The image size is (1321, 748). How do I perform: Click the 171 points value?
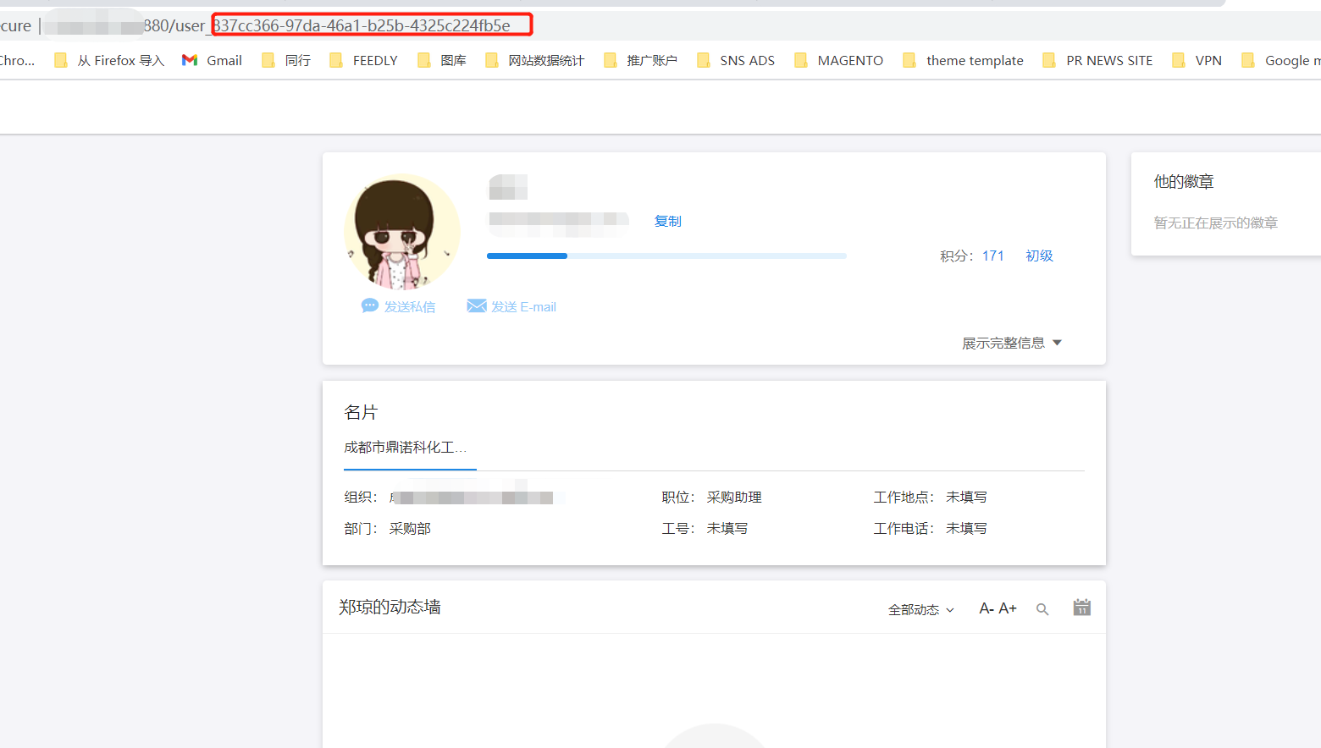pyautogui.click(x=992, y=256)
